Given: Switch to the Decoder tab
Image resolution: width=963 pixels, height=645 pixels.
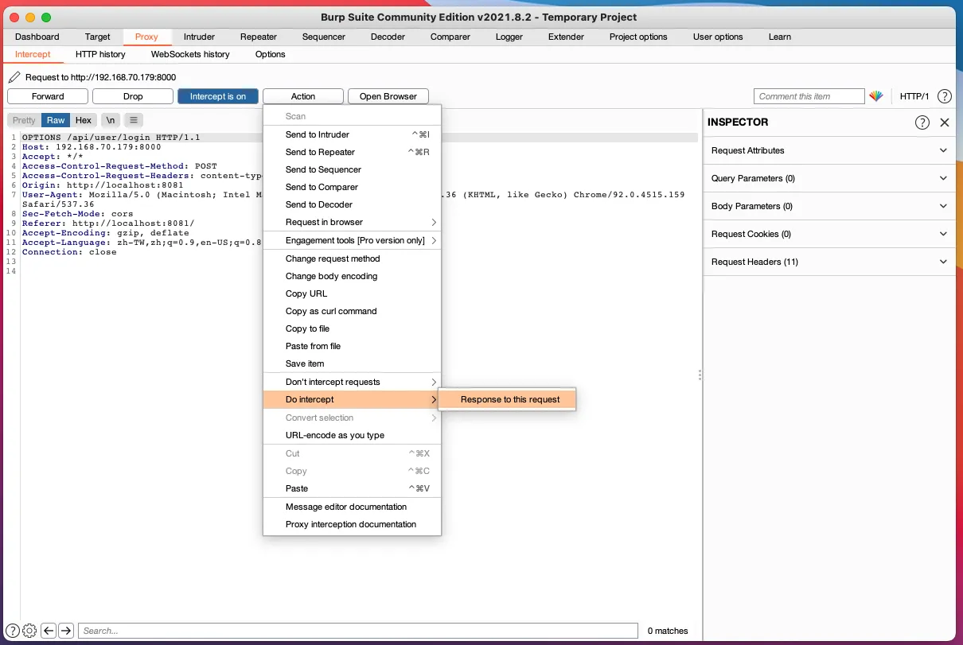Looking at the screenshot, I should (x=388, y=37).
